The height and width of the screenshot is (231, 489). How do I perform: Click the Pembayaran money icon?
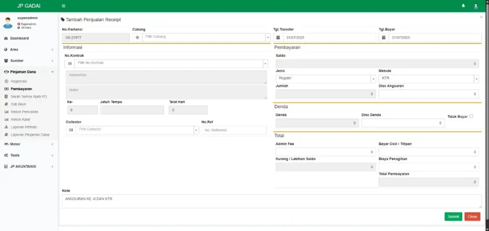[x=6, y=89]
